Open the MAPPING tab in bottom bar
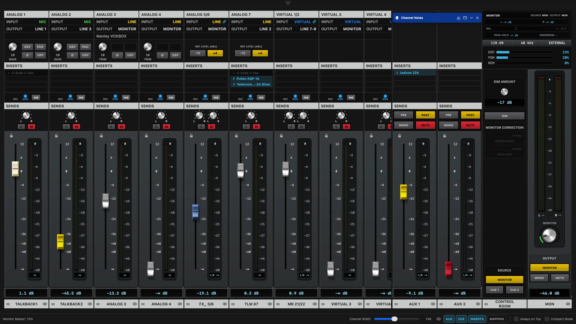Screen dimensions: 576x324 497,319
